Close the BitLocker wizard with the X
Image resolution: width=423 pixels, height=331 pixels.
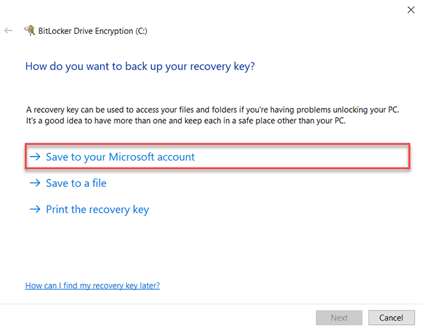tap(411, 10)
